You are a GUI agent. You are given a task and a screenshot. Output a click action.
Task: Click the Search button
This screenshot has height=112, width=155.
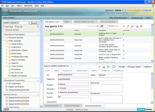[34, 23]
